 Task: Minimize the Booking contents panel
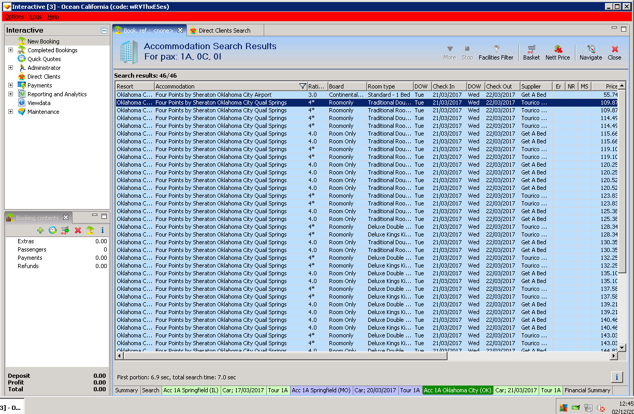tap(95, 215)
